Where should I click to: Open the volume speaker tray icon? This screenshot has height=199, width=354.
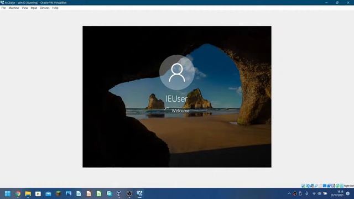click(320, 193)
